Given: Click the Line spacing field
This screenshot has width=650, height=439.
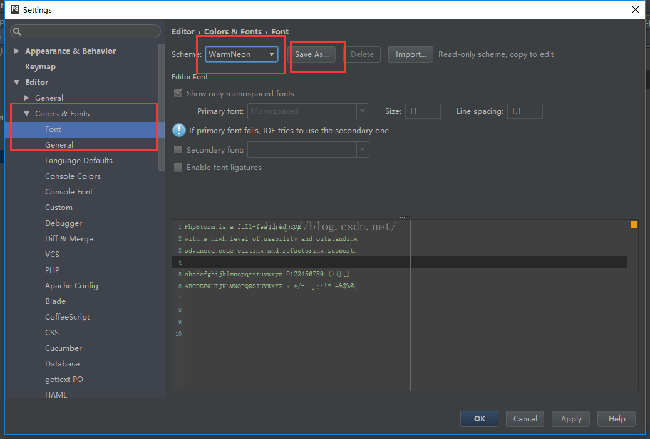Looking at the screenshot, I should pos(525,111).
